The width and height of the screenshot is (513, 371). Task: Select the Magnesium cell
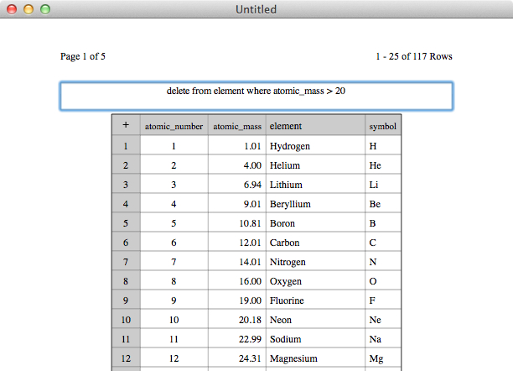point(315,358)
